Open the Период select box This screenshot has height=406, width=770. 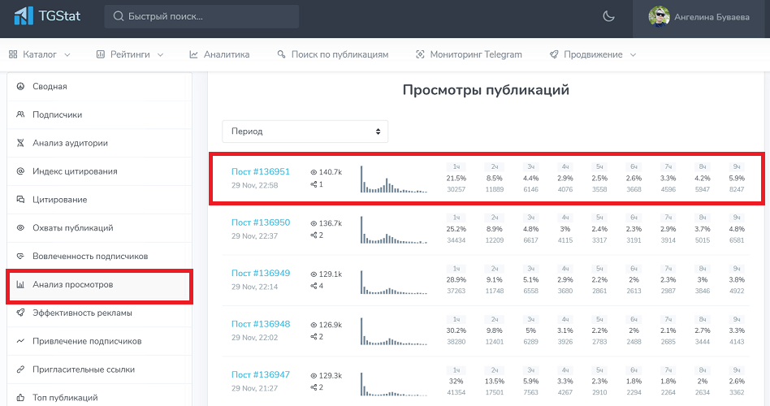coord(305,131)
